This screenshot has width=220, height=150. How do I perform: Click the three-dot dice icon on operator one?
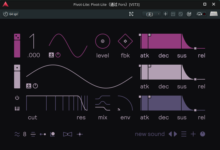17,37
